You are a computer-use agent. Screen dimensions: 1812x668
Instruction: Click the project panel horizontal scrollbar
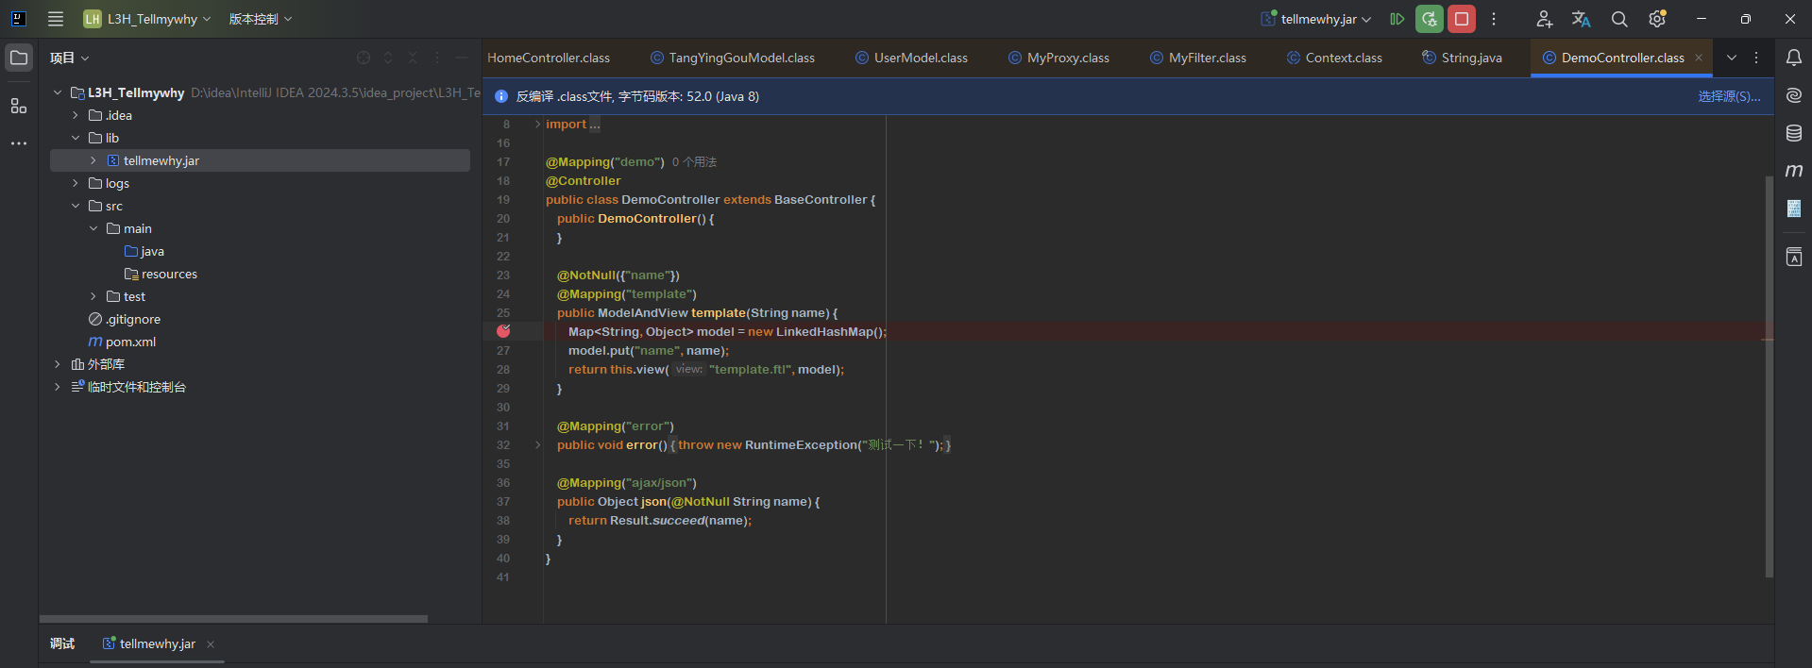pyautogui.click(x=233, y=619)
